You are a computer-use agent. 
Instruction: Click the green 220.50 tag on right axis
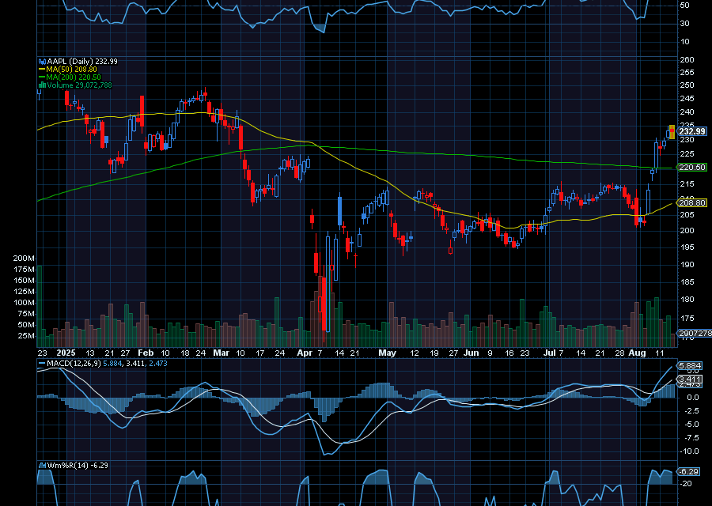[x=692, y=168]
